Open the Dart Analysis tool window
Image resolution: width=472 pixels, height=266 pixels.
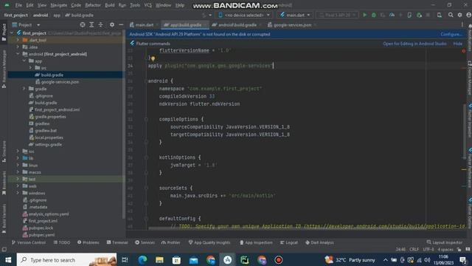pyautogui.click(x=319, y=242)
